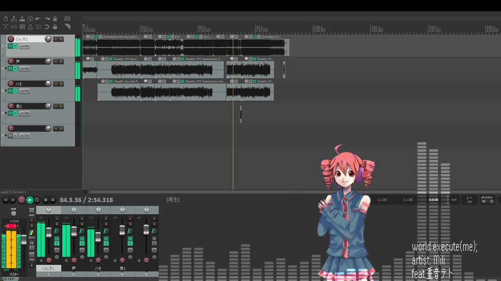This screenshot has height=281, width=501.
Task: Click the 84.3.36 / 2:34.318 time display
Action: tap(86, 200)
